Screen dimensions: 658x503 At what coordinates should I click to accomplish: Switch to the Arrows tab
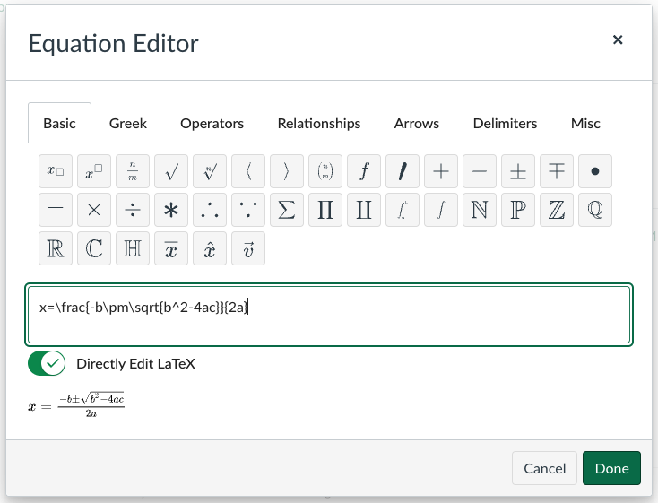point(417,124)
